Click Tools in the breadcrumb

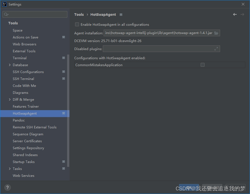tap(79, 15)
